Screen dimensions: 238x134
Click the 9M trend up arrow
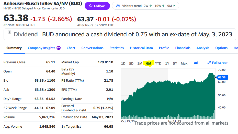pos(174,6)
